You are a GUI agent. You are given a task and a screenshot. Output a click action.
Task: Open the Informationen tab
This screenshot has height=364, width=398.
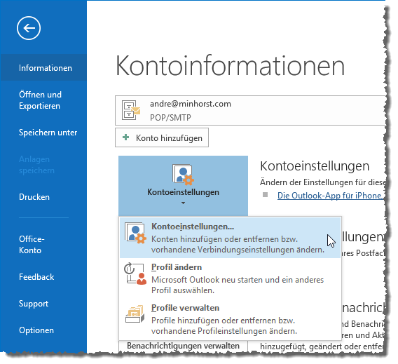pyautogui.click(x=43, y=67)
